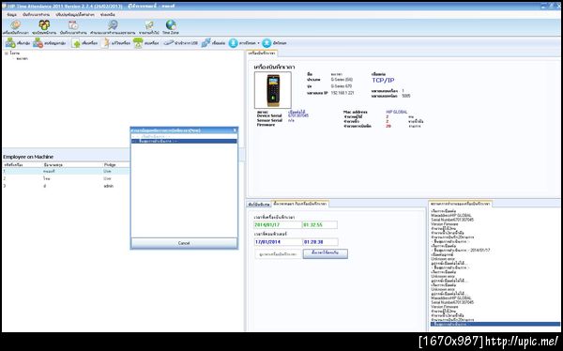Click the HIP GLOBAL Mac address value
The width and height of the screenshot is (563, 351).
[397, 112]
